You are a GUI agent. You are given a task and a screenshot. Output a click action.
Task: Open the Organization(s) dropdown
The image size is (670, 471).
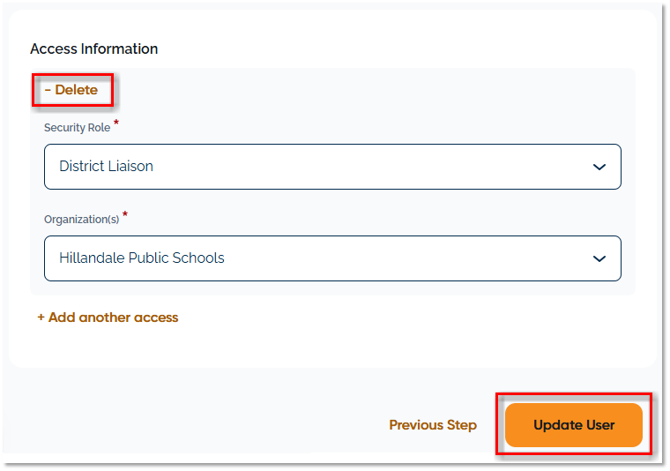point(332,258)
